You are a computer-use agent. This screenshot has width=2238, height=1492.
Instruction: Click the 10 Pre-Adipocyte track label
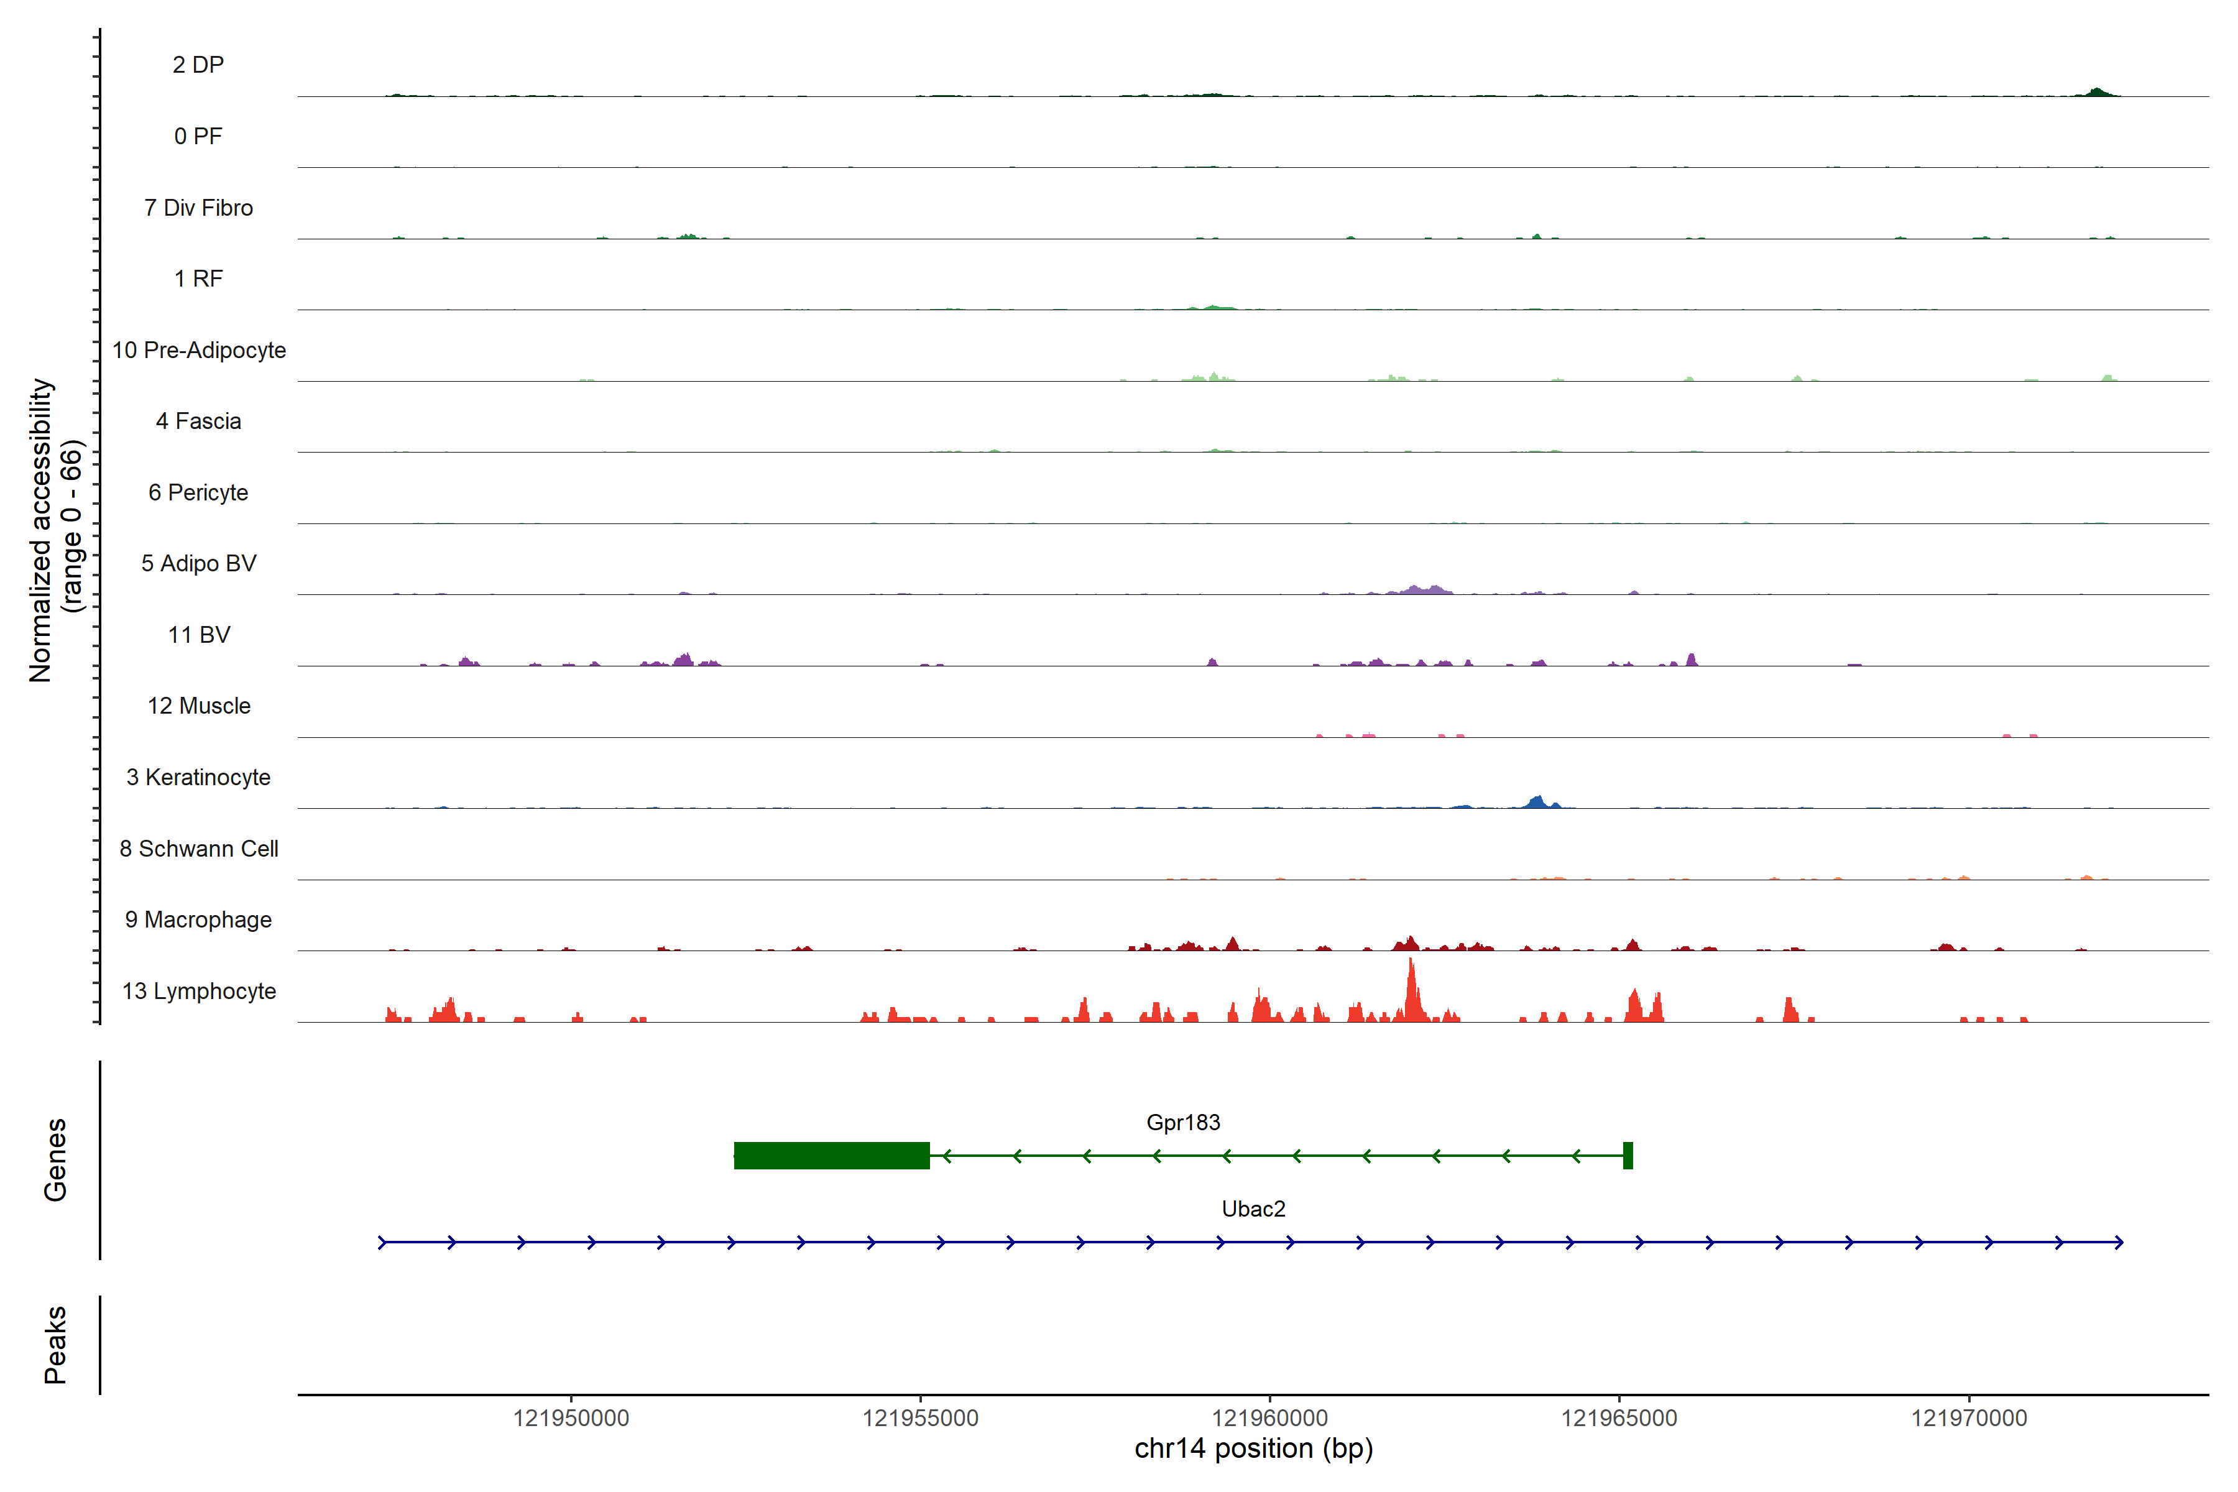[199, 350]
